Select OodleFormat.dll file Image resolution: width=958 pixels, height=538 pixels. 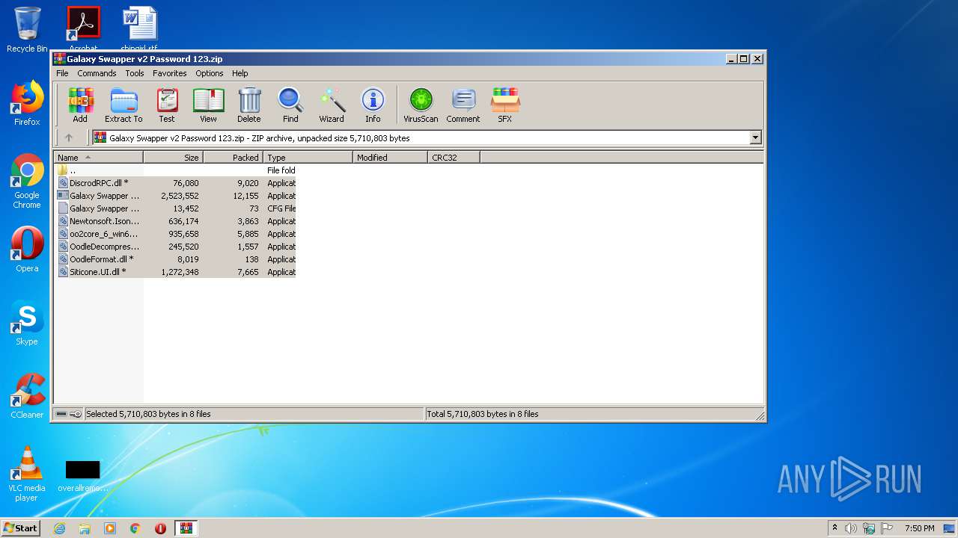pyautogui.click(x=176, y=259)
